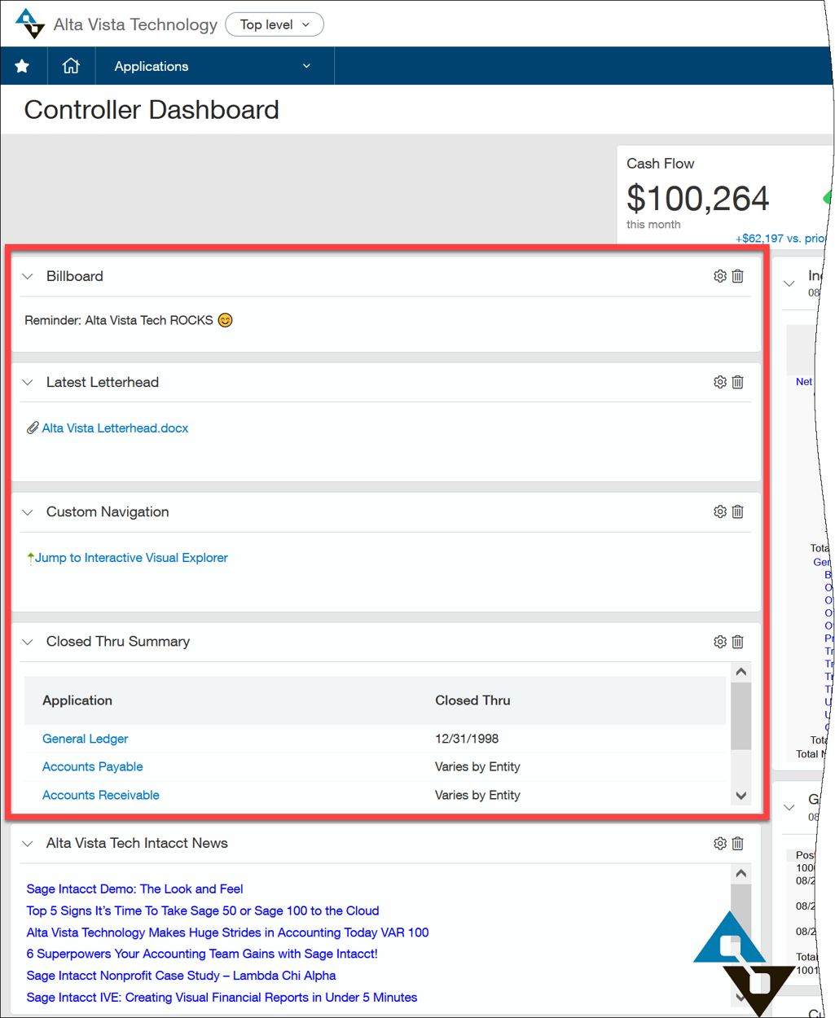
Task: Click the favorites star icon
Action: (22, 66)
